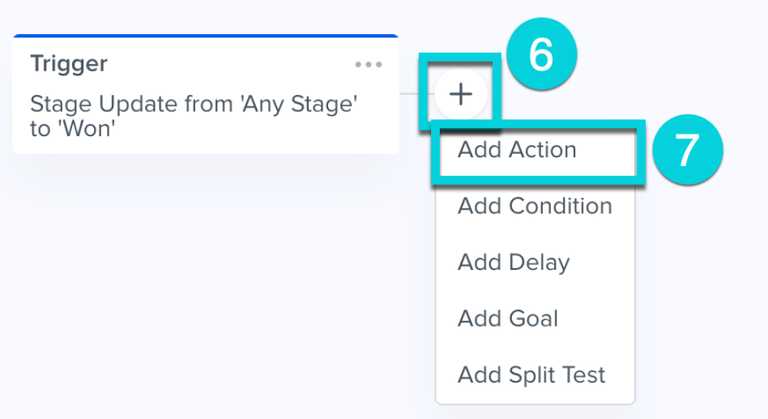Select the Add Condition menu entry
This screenshot has height=419, width=768.
pos(535,206)
